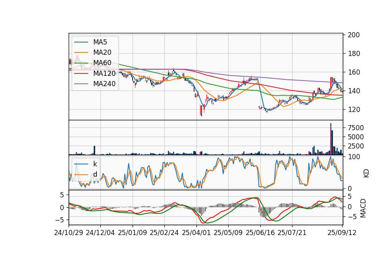Image resolution: width=381 pixels, height=274 pixels.
Task: Click the 7500 volume axis label
Action: point(356,127)
